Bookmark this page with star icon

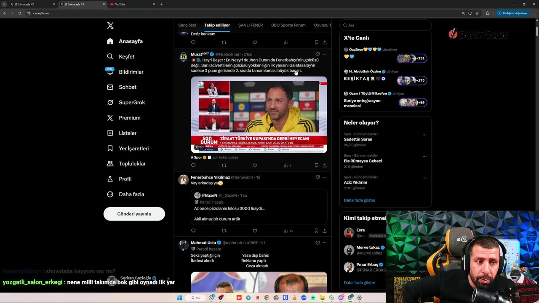pyautogui.click(x=477, y=13)
